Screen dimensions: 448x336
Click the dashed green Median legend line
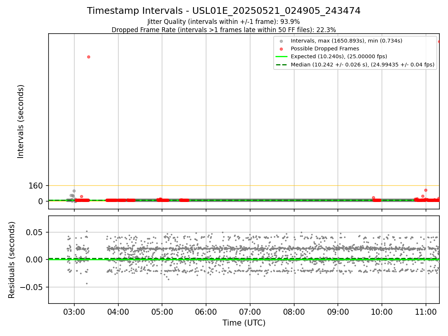(281, 65)
